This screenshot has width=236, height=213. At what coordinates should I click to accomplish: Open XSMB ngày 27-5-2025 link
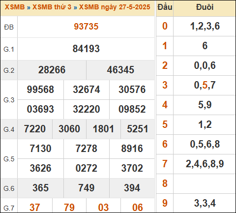(115, 7)
